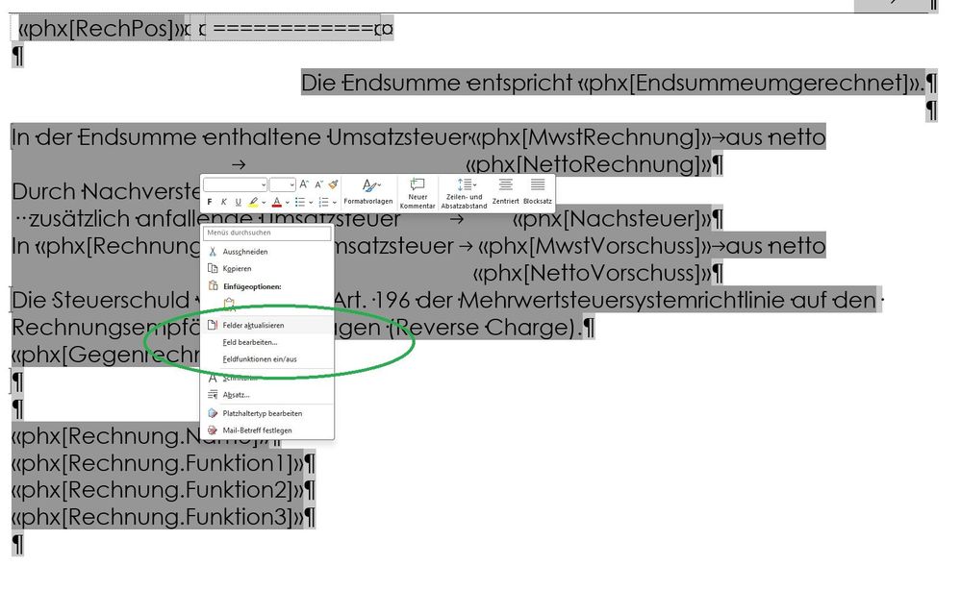
Task: Toggle underline formatting in mini toolbar
Action: [238, 203]
